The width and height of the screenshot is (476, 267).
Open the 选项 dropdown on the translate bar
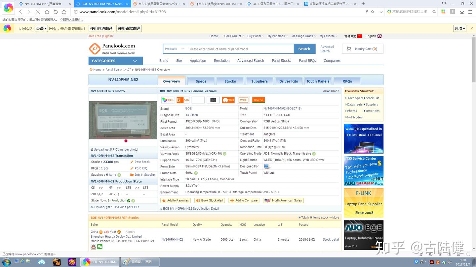tap(460, 28)
